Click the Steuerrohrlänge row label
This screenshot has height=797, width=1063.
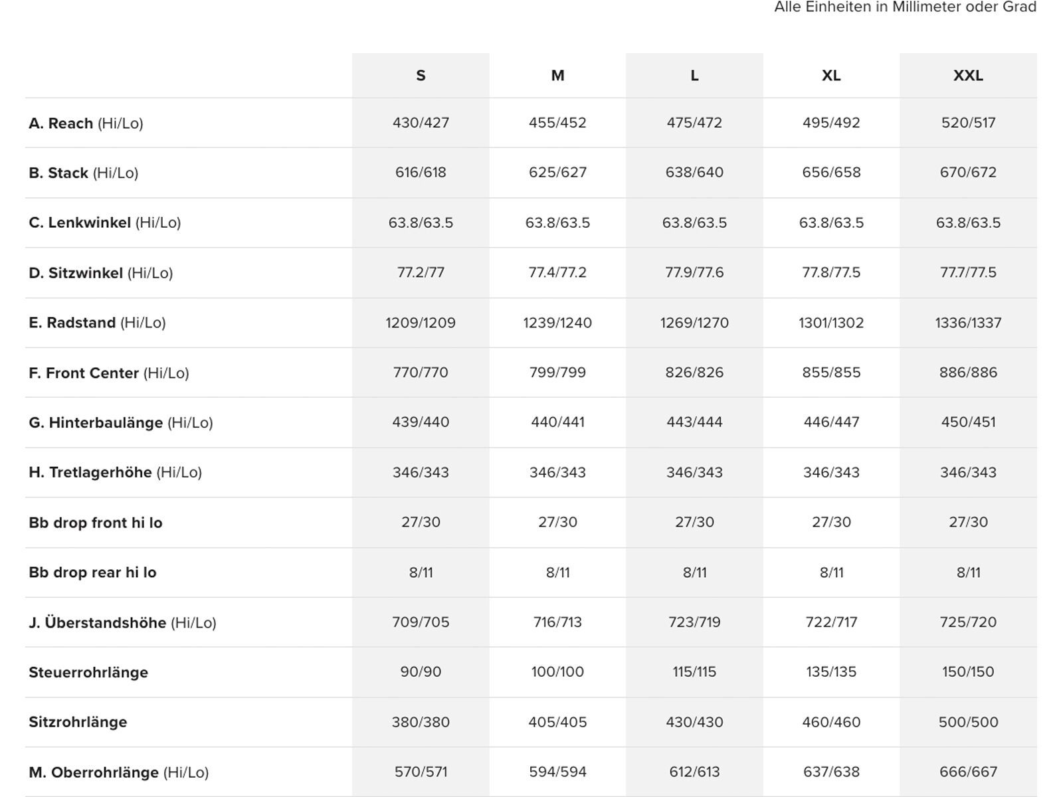(x=88, y=673)
